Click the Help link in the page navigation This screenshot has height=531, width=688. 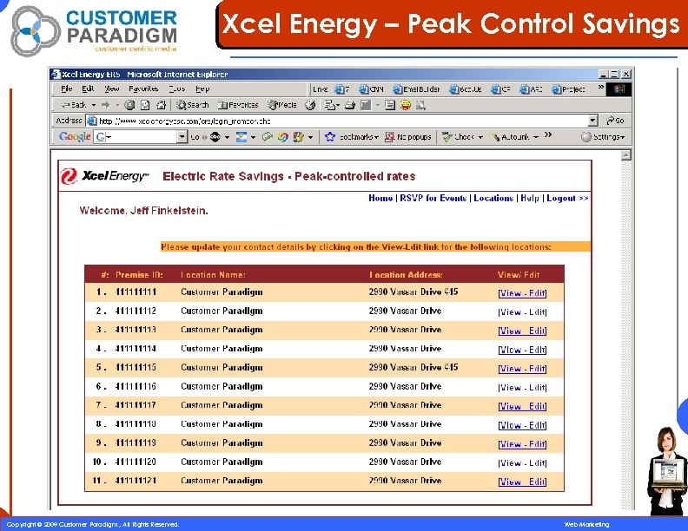click(x=530, y=198)
